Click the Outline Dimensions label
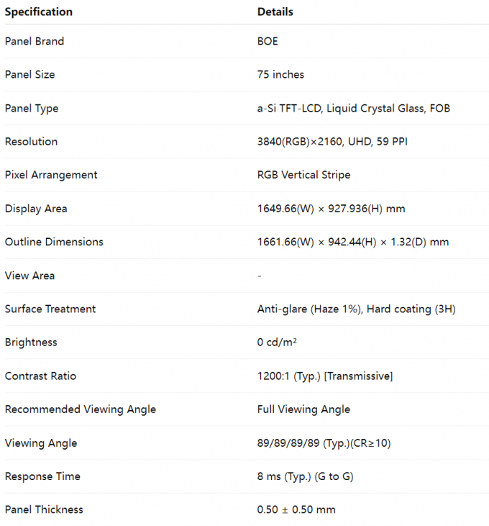This screenshot has width=489, height=526. coord(54,242)
